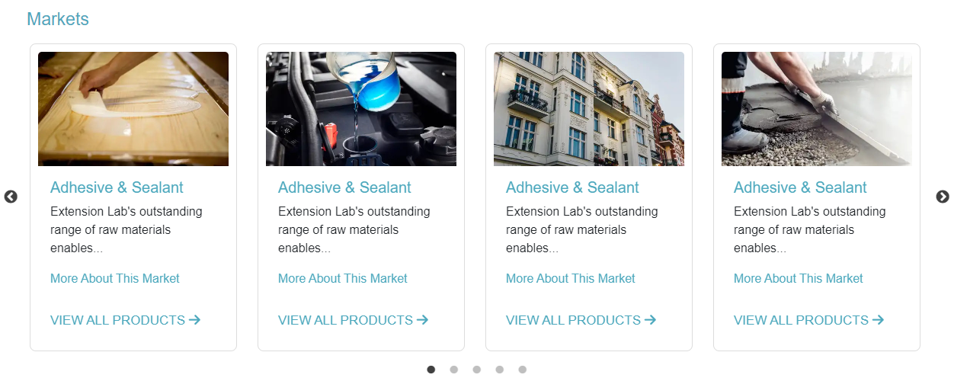Select the third carousel pagination dot

click(477, 370)
